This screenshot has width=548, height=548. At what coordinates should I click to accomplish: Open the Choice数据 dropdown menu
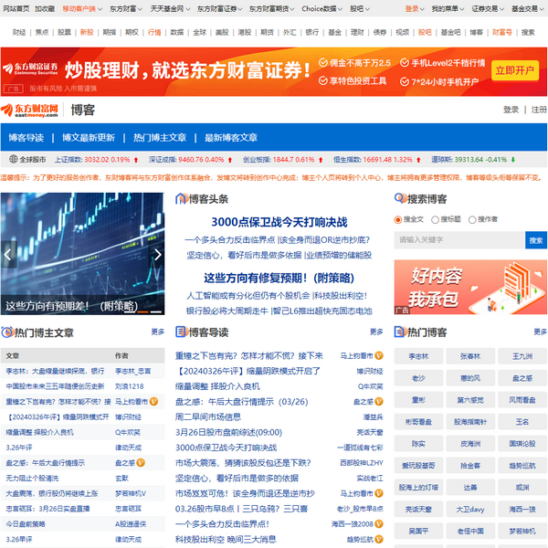click(319, 7)
